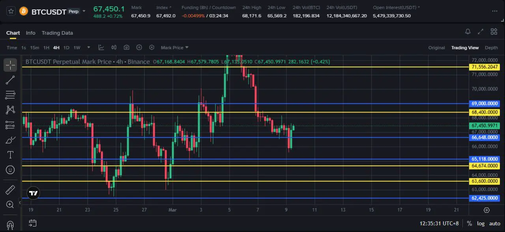The height and width of the screenshot is (232, 505).
Task: Select the 1s timeframe
Action: 24,48
